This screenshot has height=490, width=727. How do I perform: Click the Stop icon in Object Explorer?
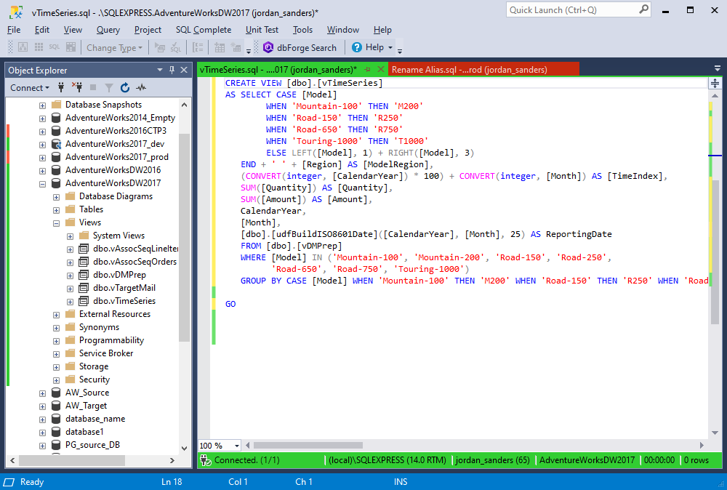[x=93, y=87]
